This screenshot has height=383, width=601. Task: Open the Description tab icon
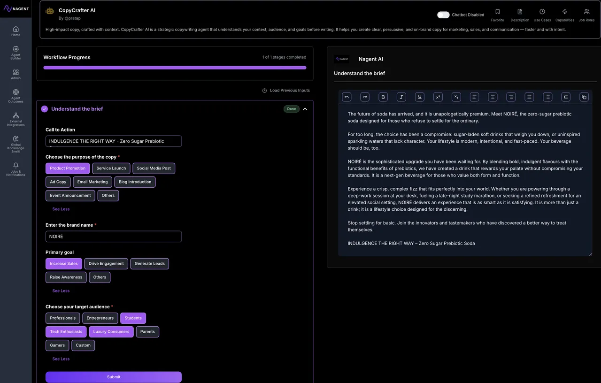point(520,15)
